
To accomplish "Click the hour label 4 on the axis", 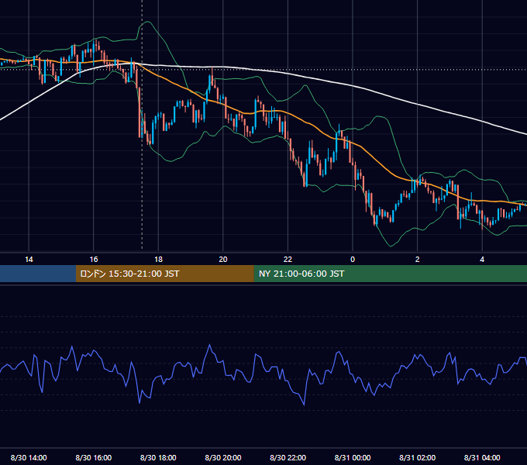I will click(x=482, y=260).
